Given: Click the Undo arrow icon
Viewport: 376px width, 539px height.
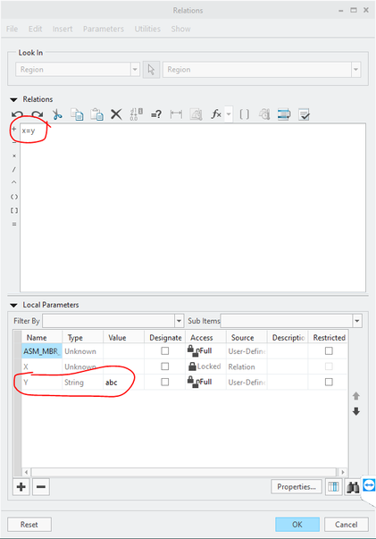Looking at the screenshot, I should tap(17, 114).
